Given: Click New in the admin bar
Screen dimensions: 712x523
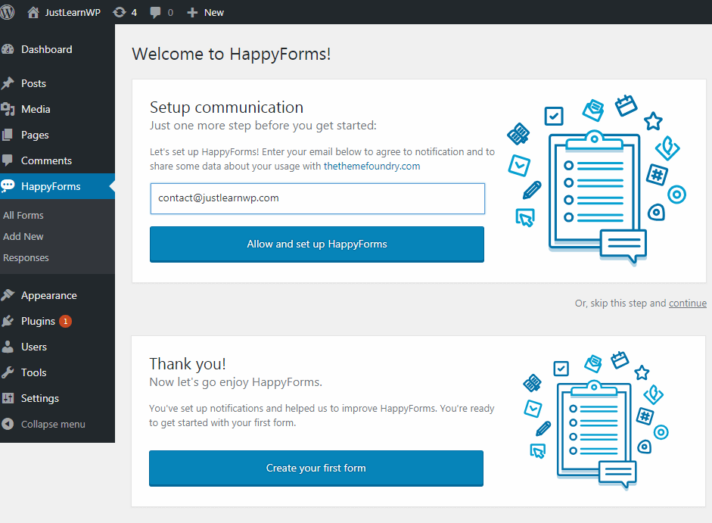Looking at the screenshot, I should click(214, 13).
